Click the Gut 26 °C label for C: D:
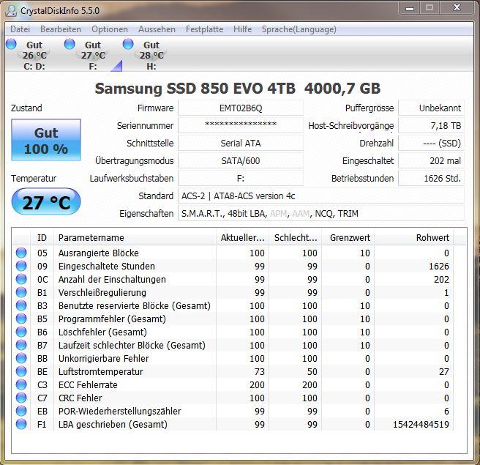This screenshot has height=465, width=480. (34, 51)
